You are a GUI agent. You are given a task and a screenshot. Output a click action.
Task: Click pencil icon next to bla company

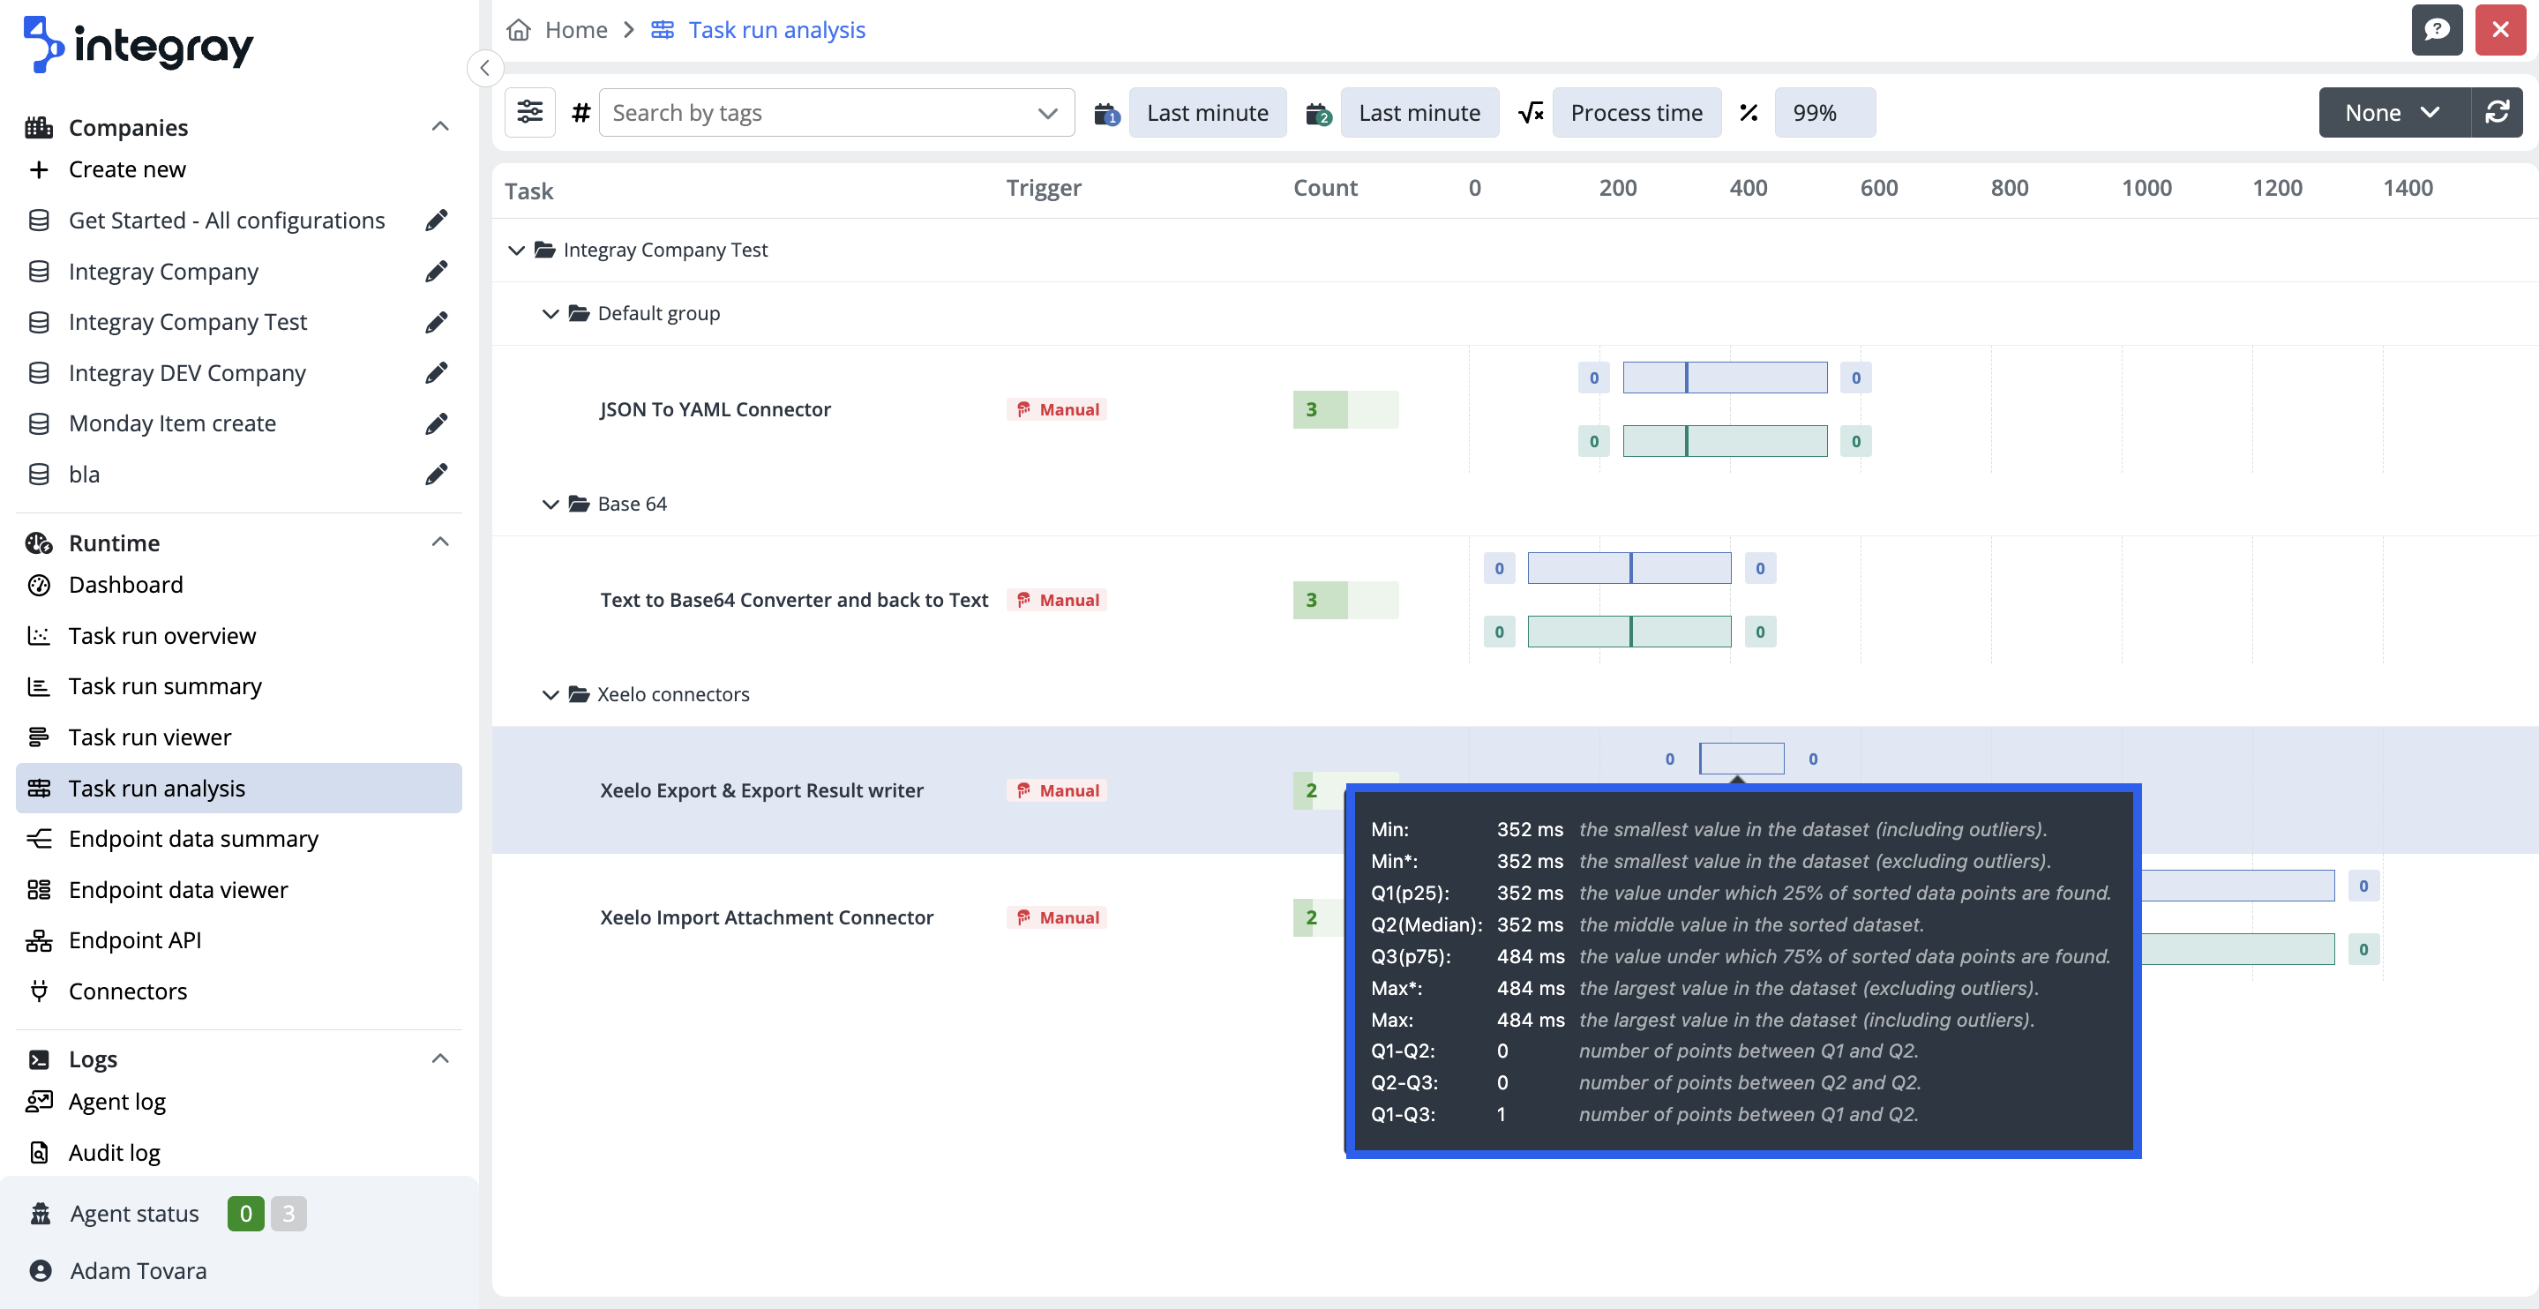436,475
